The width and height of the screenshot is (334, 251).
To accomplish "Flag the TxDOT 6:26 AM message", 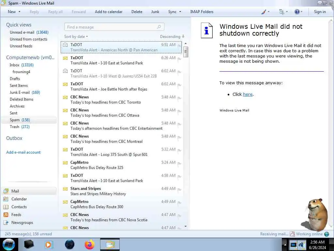I will tap(179, 59).
